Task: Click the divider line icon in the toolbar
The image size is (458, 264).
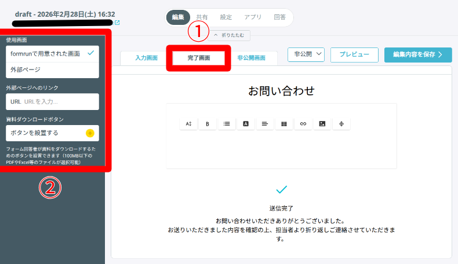Action: (341, 124)
